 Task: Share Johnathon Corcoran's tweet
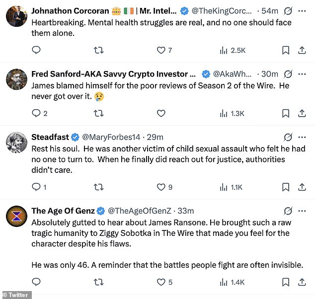click(302, 50)
